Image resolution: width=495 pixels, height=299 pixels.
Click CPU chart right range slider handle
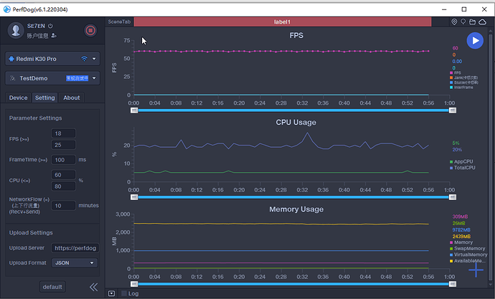click(x=453, y=197)
